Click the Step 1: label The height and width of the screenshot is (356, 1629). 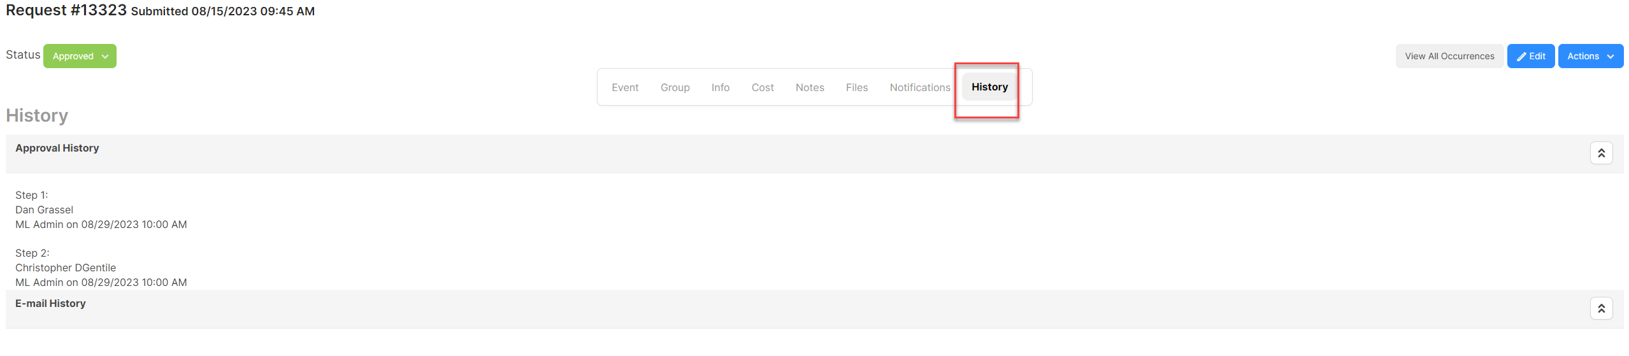[32, 195]
